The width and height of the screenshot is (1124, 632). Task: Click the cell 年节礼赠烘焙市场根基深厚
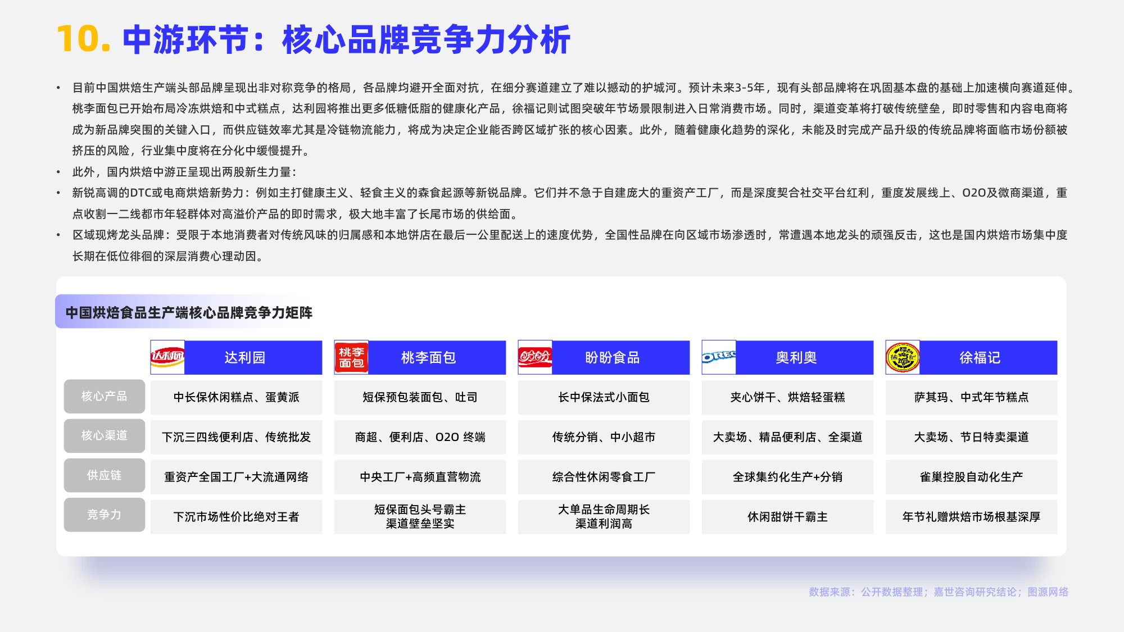(971, 517)
